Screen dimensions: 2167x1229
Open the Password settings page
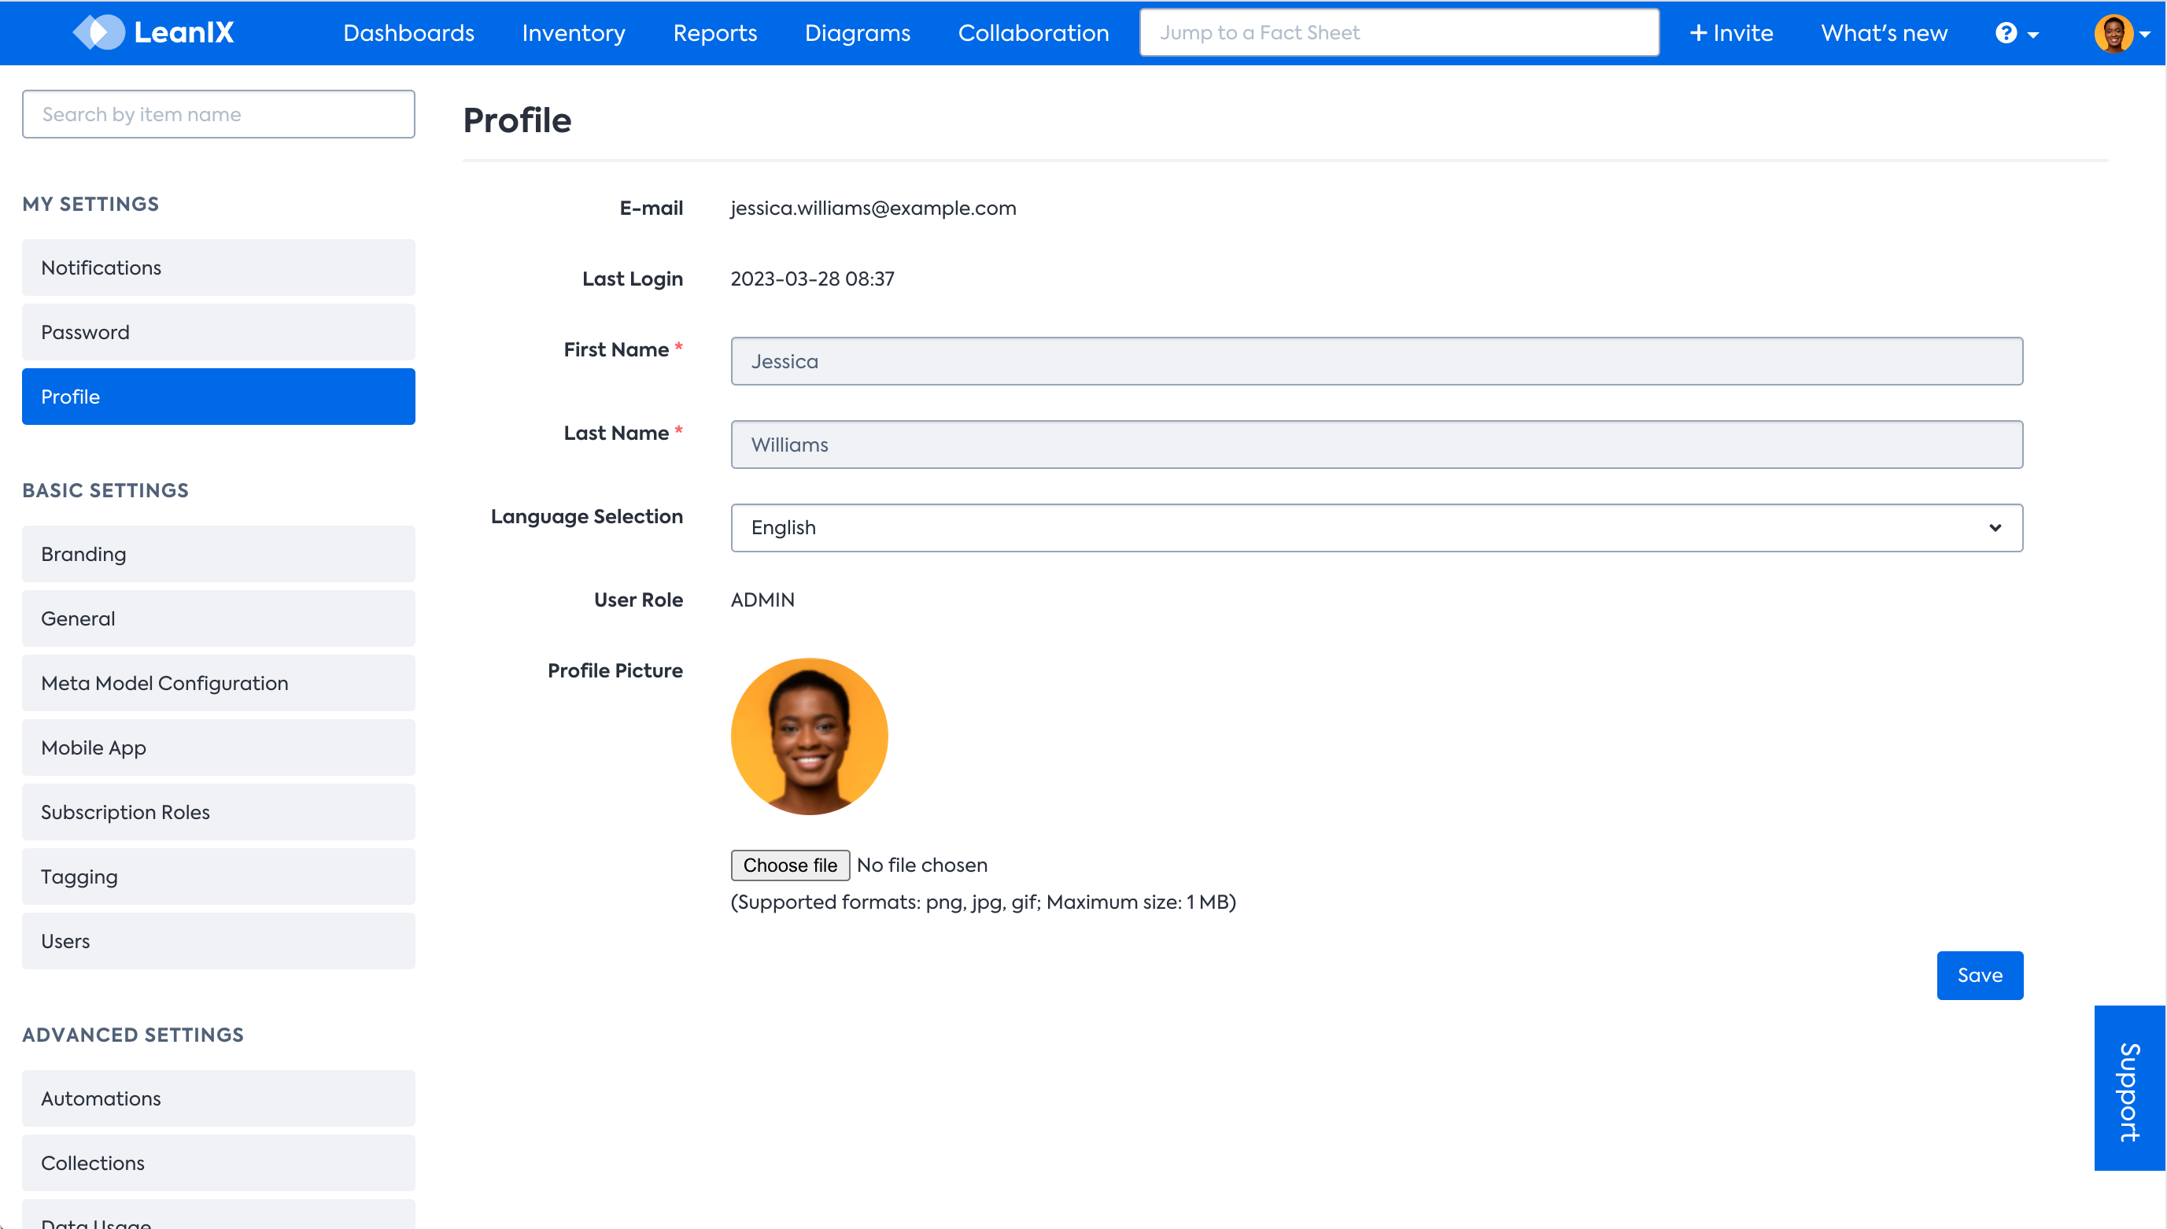(x=218, y=332)
